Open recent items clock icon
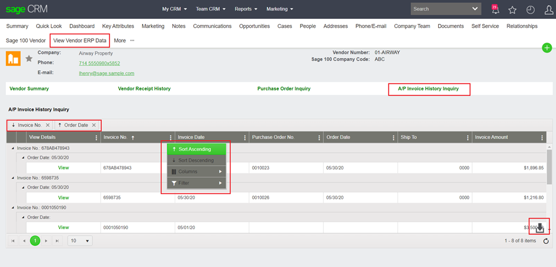This screenshot has height=267, width=556. pyautogui.click(x=530, y=10)
